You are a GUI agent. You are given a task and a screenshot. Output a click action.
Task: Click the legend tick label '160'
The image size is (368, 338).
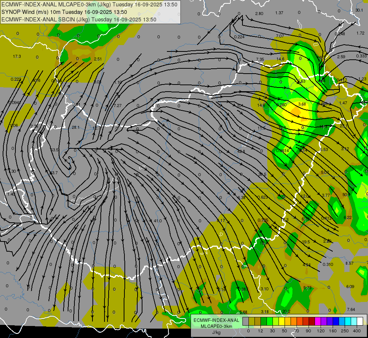coord(333,331)
